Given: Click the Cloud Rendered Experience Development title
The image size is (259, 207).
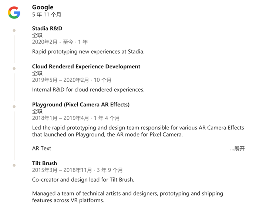Looking at the screenshot, I should (86, 67).
